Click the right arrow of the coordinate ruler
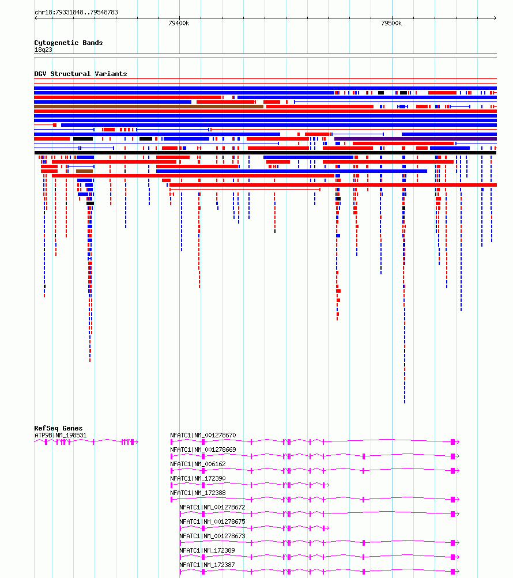The height and width of the screenshot is (578, 513). 495,18
